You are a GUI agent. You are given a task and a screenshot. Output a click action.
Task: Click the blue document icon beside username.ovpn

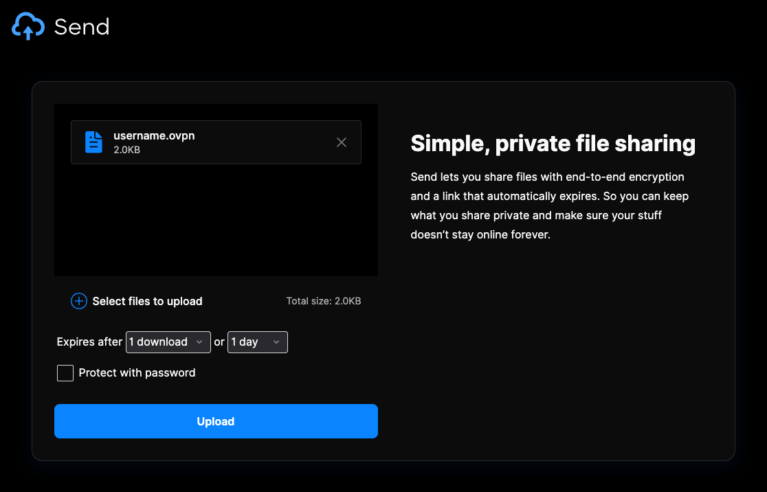pos(93,142)
